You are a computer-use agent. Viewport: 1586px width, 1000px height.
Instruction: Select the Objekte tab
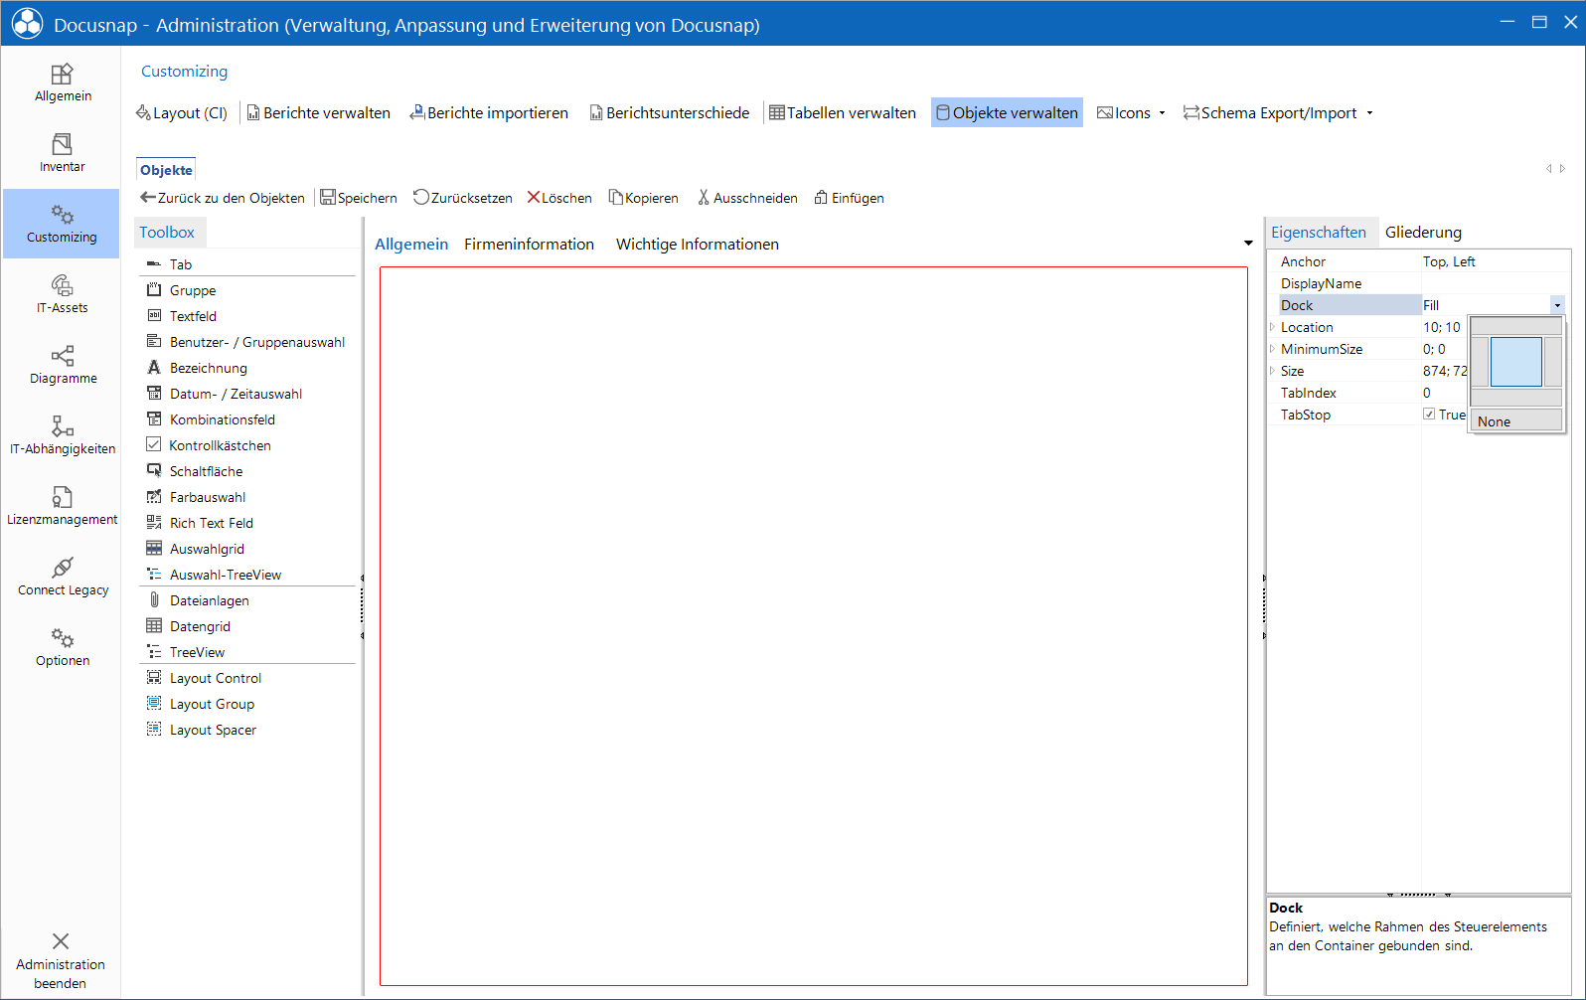point(166,170)
